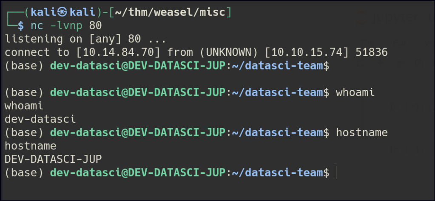This screenshot has height=201, width=435.
Task: Click the typed whoami command after the prompt
Action: (x=355, y=92)
